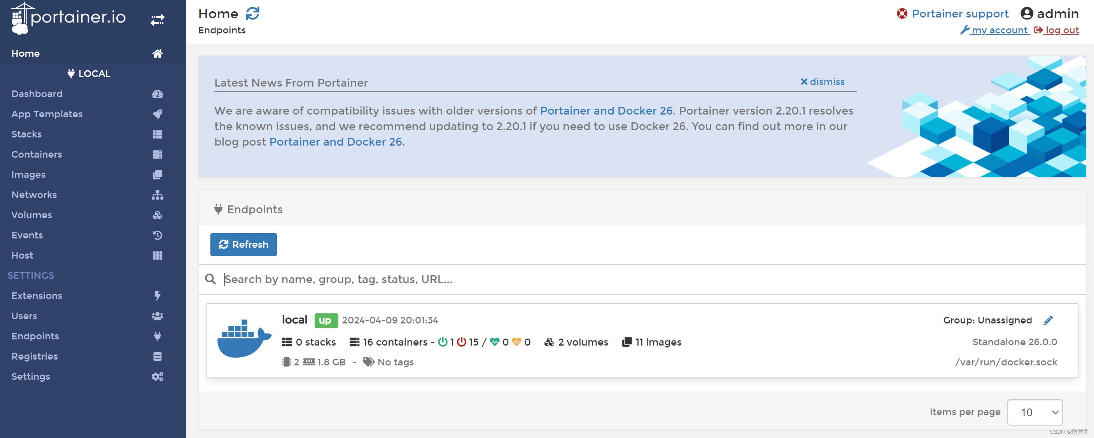Click the Registries database icon
Screen dimensions: 1094x438
tap(158, 356)
